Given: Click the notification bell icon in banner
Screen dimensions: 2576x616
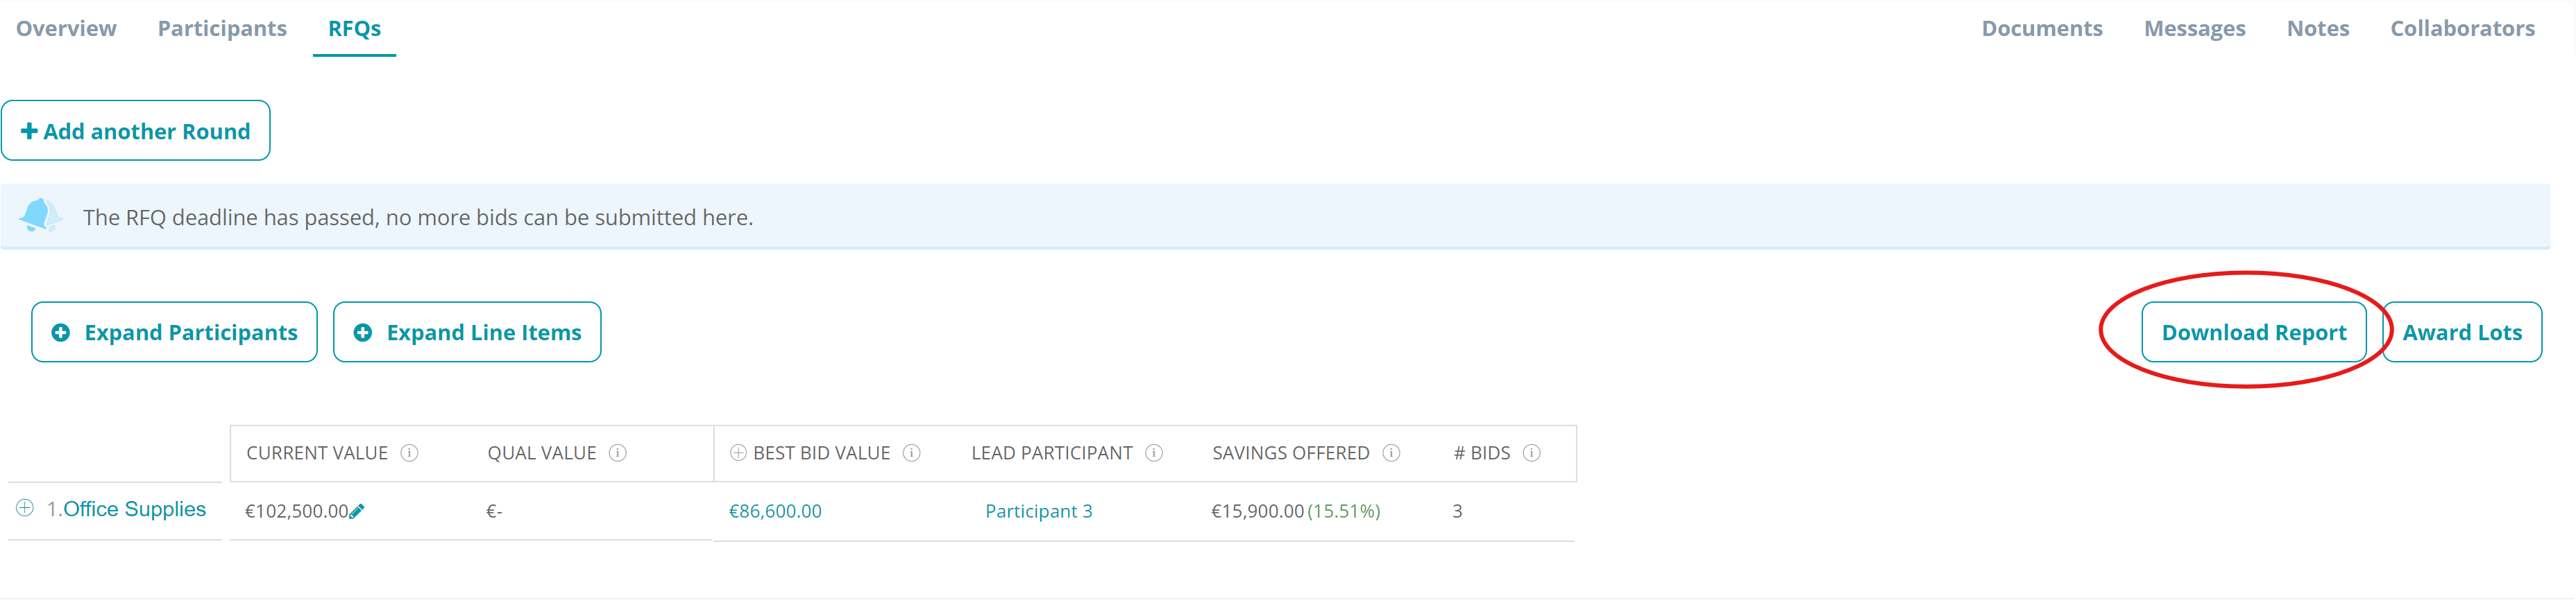Looking at the screenshot, I should (40, 215).
